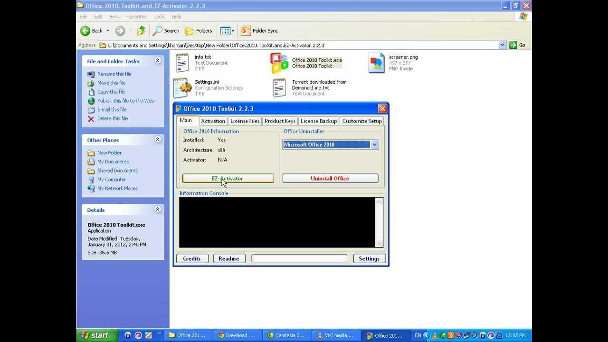
Task: Switch to Camtasia taskbar item
Action: pos(285,335)
